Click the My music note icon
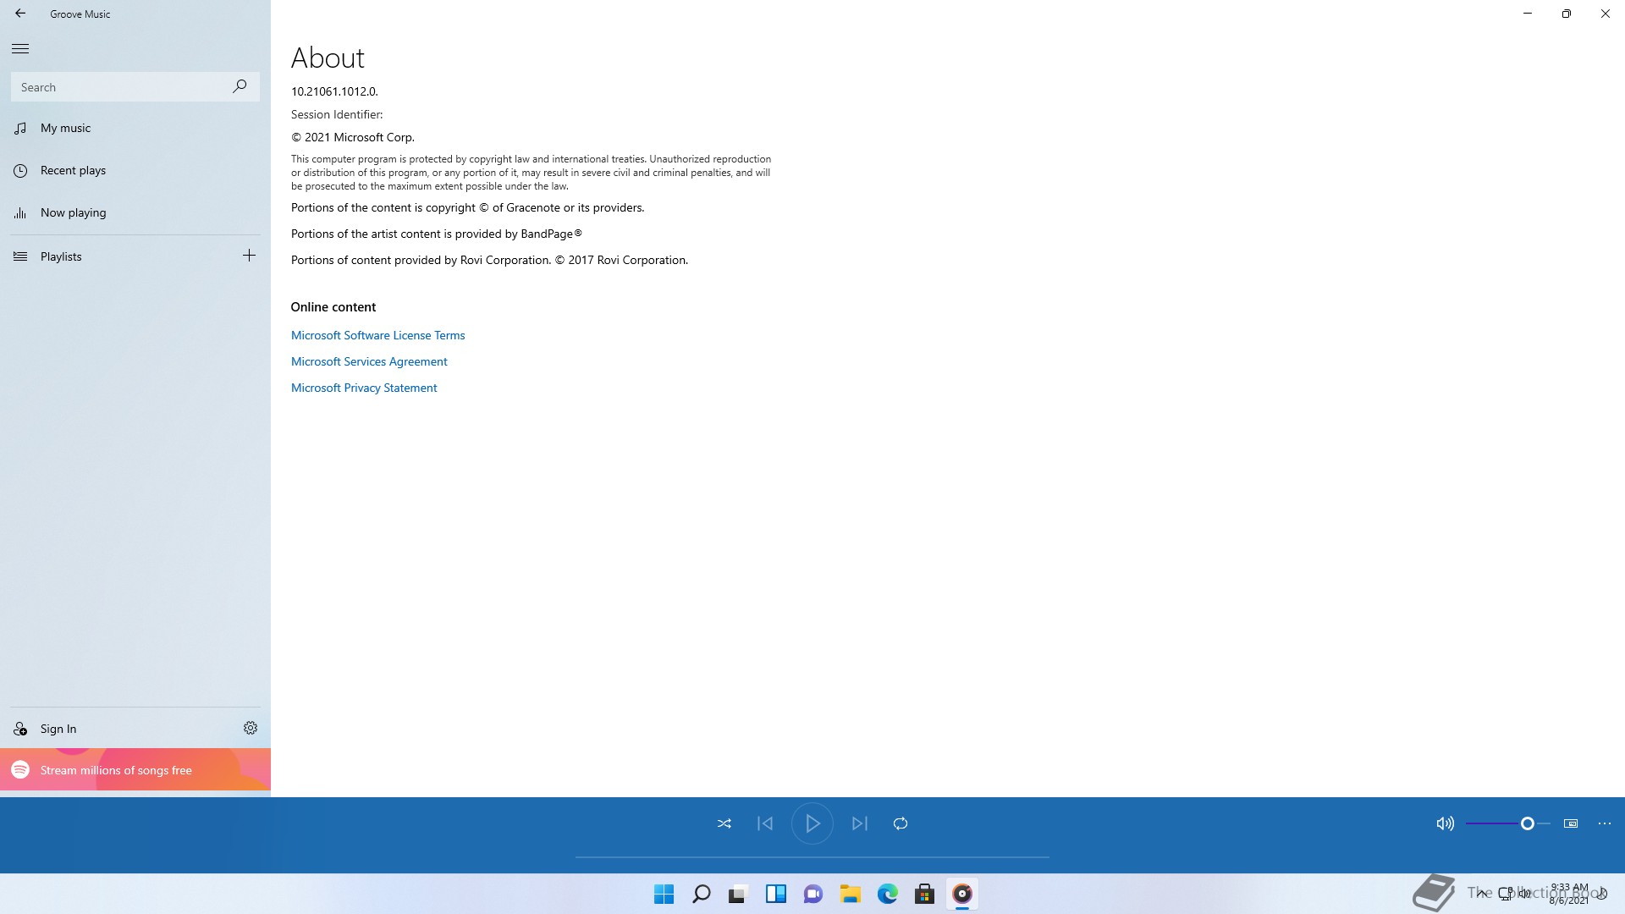 point(20,128)
